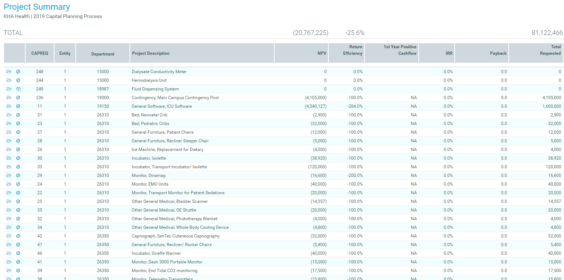The image size is (564, 280).
Task: Click the 'KHA Health | 2019 Capital Planning Process' subtitle
Action: tap(53, 16)
